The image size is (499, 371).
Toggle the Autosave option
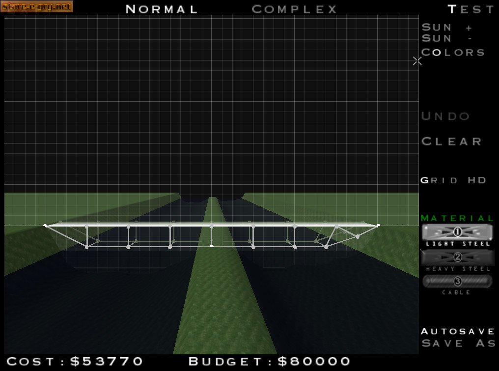(458, 331)
